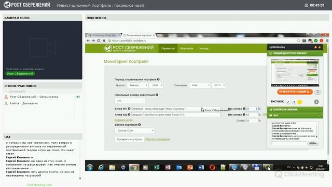Screen dimensions: 332x187
Task: Click browser forward arrow
Action: pos(93,41)
